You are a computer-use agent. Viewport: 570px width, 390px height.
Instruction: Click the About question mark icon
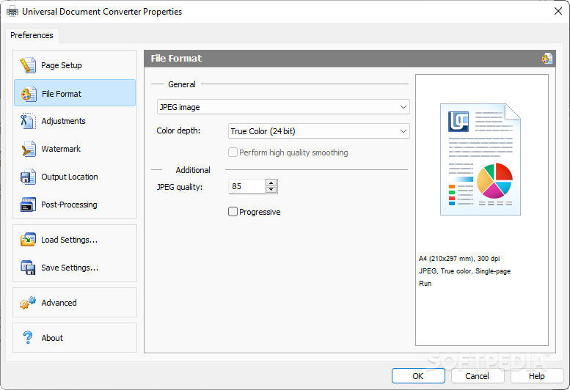pyautogui.click(x=28, y=337)
